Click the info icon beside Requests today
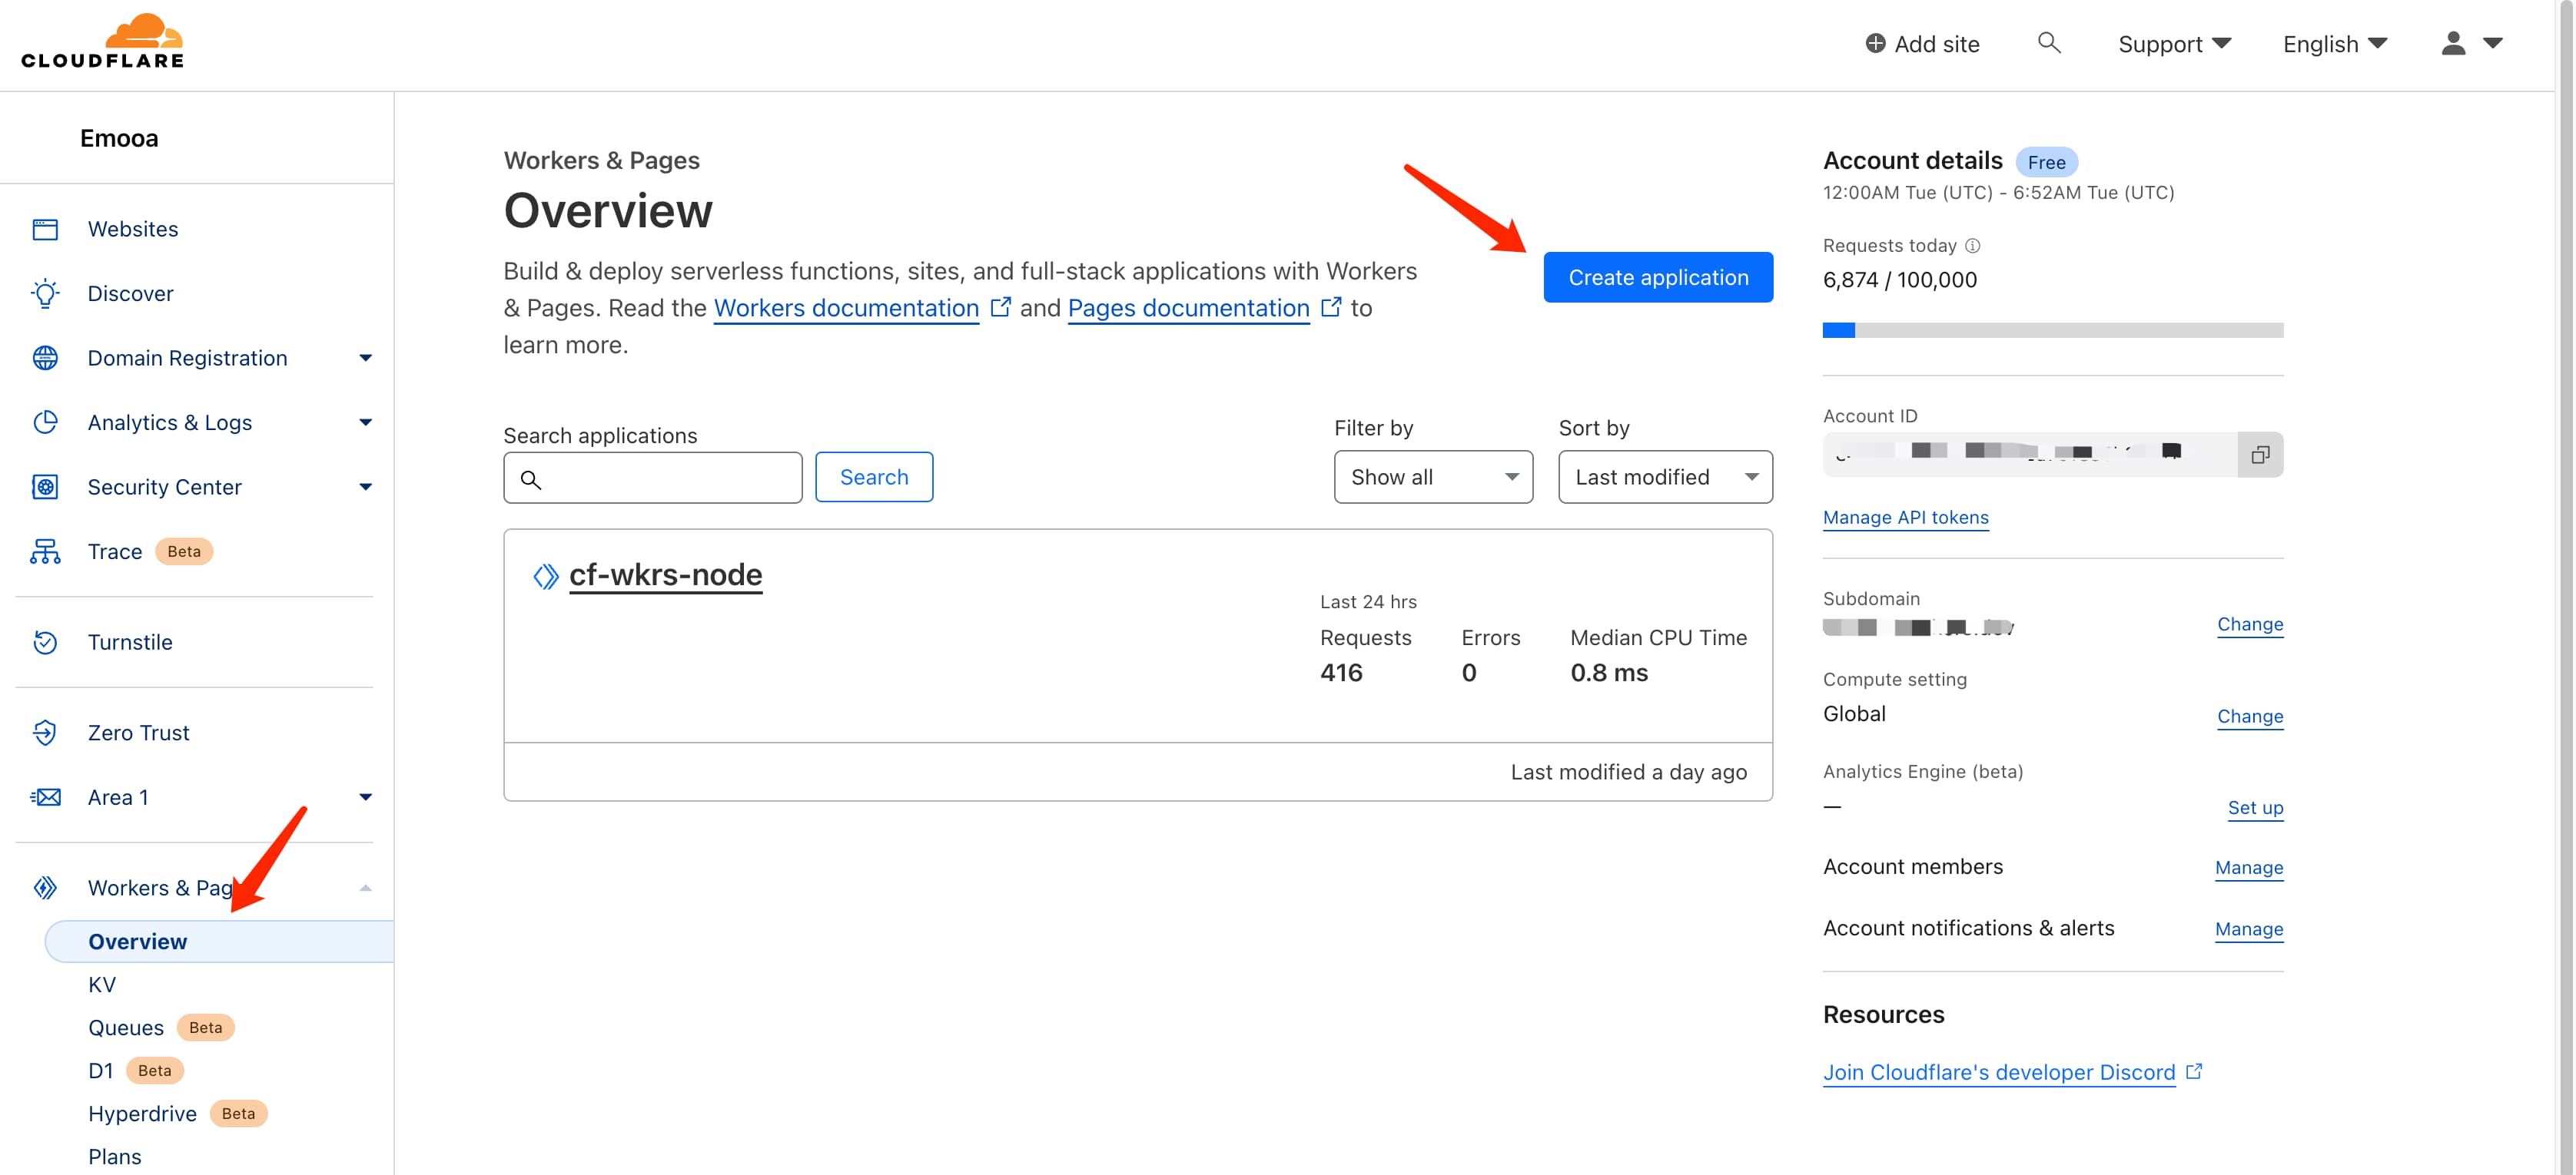This screenshot has height=1175, width=2576. (1972, 246)
